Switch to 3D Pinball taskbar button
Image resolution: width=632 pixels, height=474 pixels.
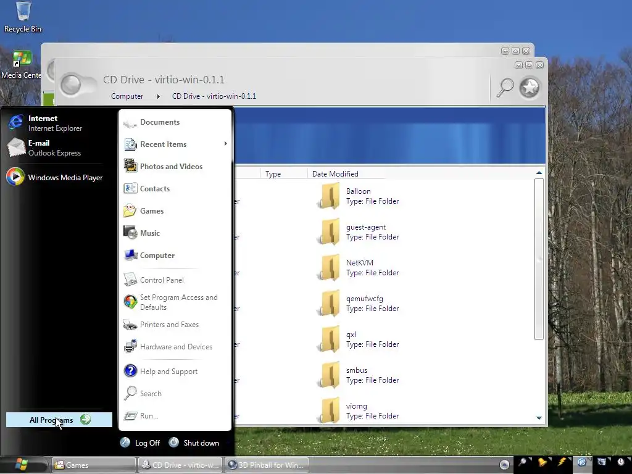[x=266, y=465]
